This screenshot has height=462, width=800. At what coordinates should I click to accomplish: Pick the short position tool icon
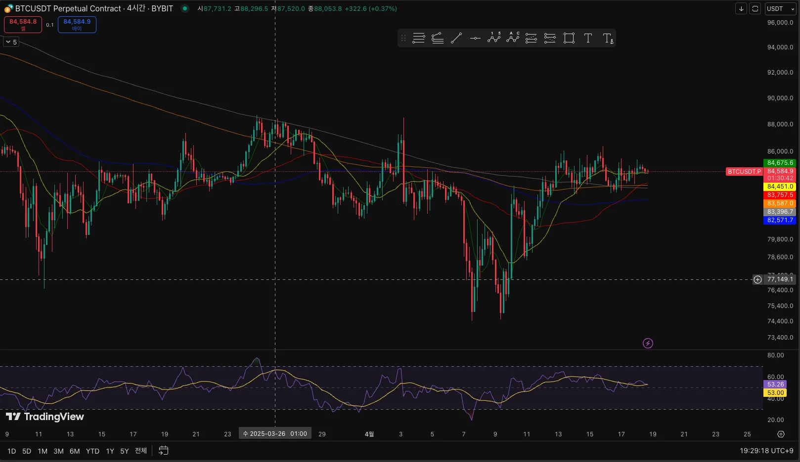click(x=550, y=38)
